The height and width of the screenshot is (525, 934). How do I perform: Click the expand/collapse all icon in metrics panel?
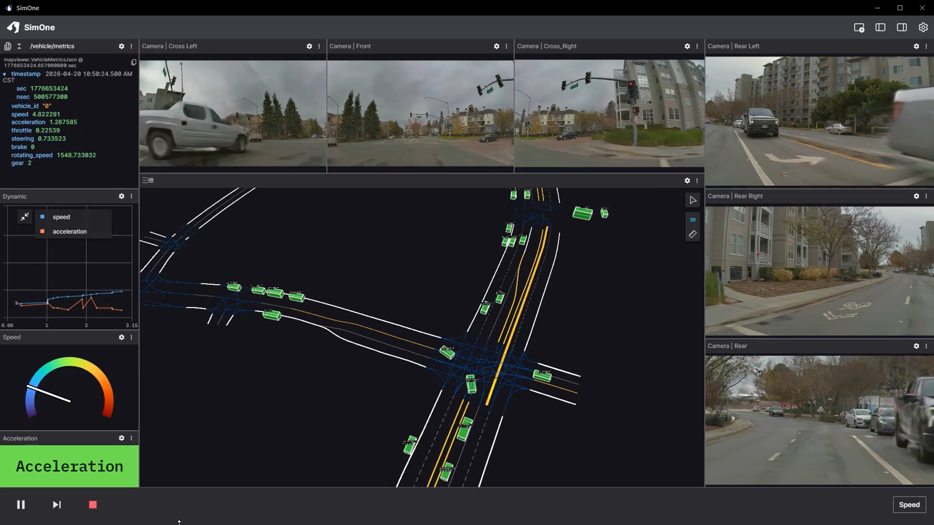coord(19,46)
